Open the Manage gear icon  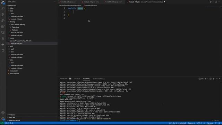3,119
